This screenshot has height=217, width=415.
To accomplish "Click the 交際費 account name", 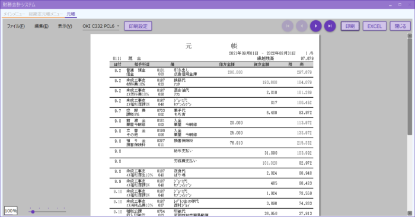I will (x=136, y=110).
